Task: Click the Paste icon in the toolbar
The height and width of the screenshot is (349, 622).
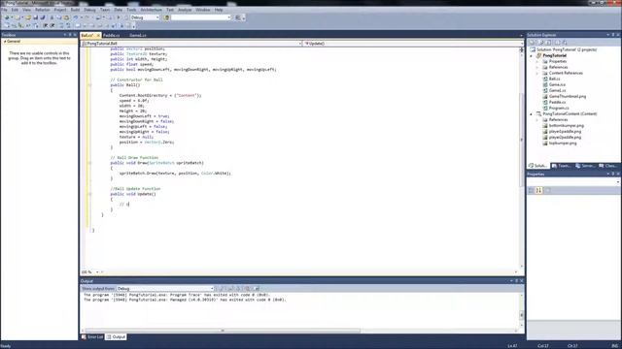Action: [66, 17]
